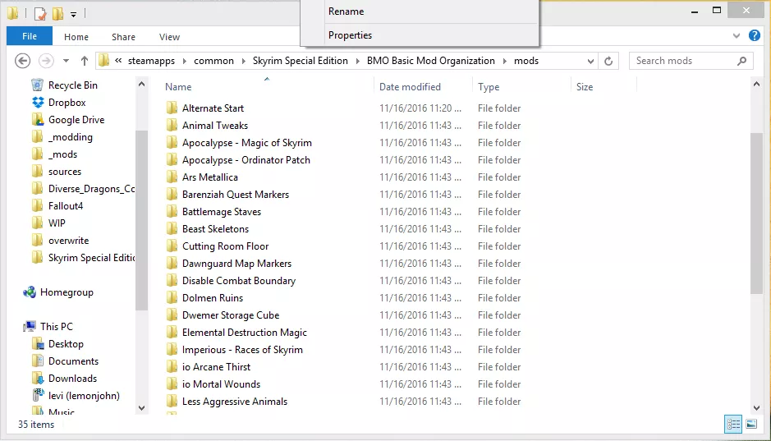Screen dimensions: 771x441
Task: Open the Help question mark icon
Action: (x=755, y=35)
